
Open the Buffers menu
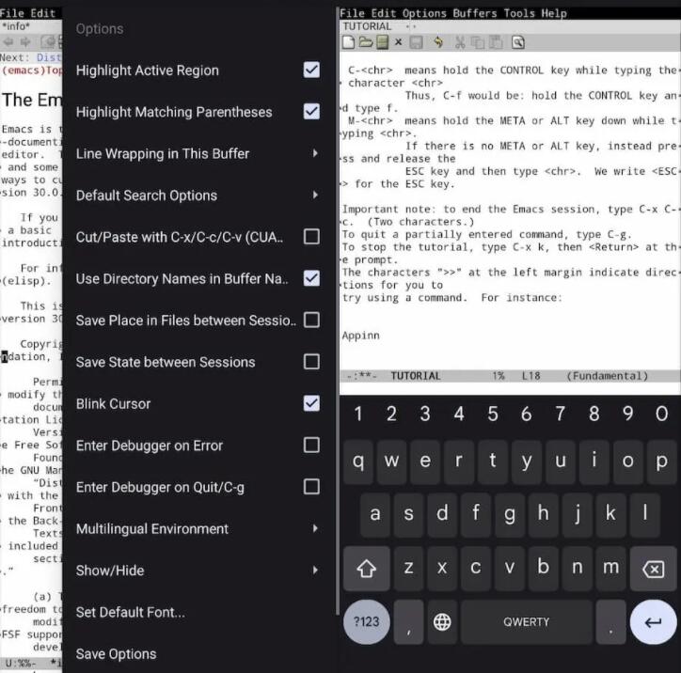point(475,13)
